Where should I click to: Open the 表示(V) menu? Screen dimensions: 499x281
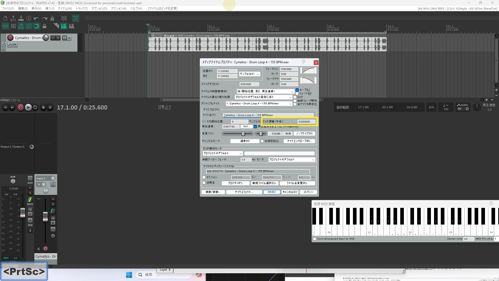click(x=36, y=8)
